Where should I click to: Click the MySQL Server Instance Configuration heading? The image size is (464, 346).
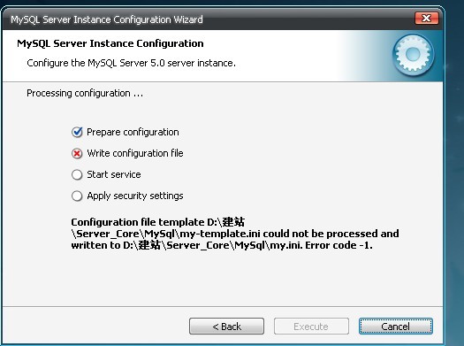point(110,43)
